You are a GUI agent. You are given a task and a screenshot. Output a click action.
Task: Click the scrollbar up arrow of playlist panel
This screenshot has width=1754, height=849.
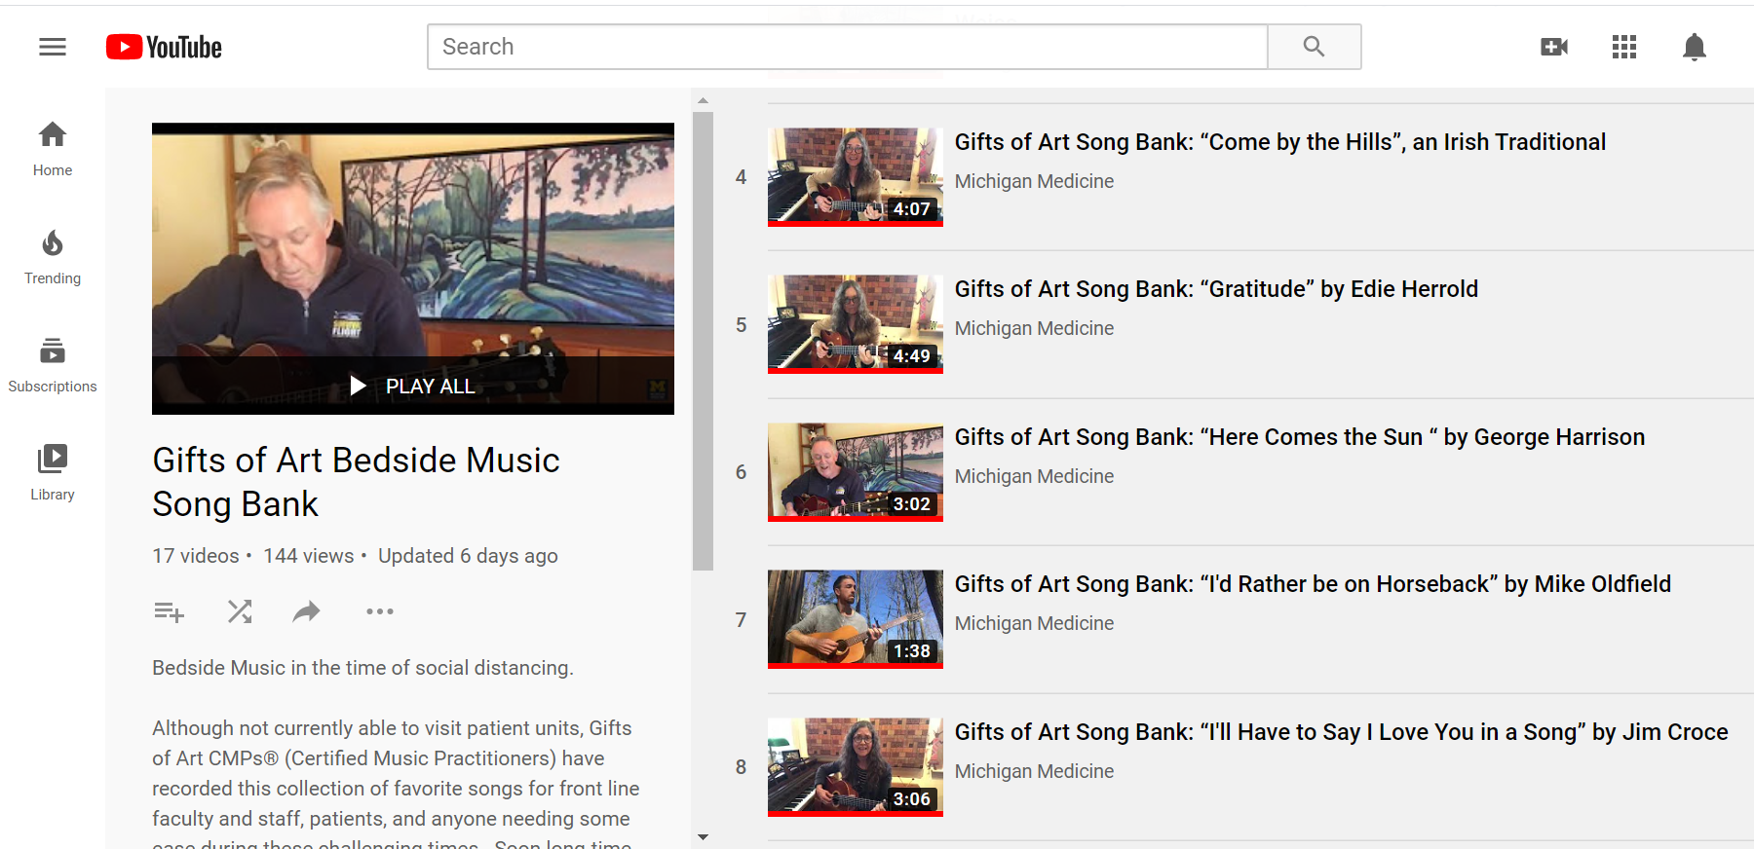(703, 100)
